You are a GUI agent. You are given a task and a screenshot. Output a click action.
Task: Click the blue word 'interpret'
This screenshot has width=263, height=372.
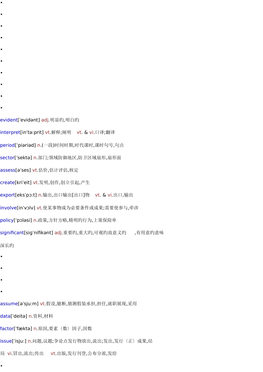pos(10,132)
